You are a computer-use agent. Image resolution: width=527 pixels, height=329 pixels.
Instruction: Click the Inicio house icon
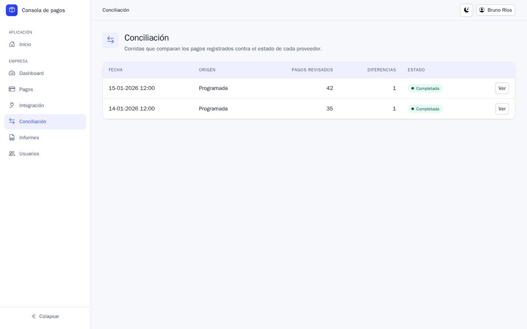[12, 44]
